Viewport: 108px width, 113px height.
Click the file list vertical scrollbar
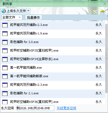click(106, 59)
